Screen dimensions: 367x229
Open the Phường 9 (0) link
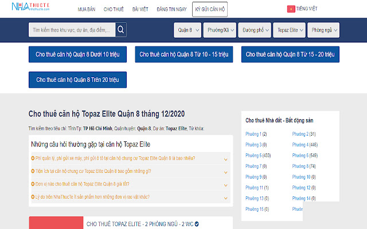256,177
